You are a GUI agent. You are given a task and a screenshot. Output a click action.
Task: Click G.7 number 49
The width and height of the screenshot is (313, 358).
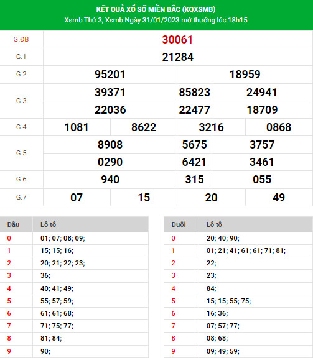(x=279, y=198)
